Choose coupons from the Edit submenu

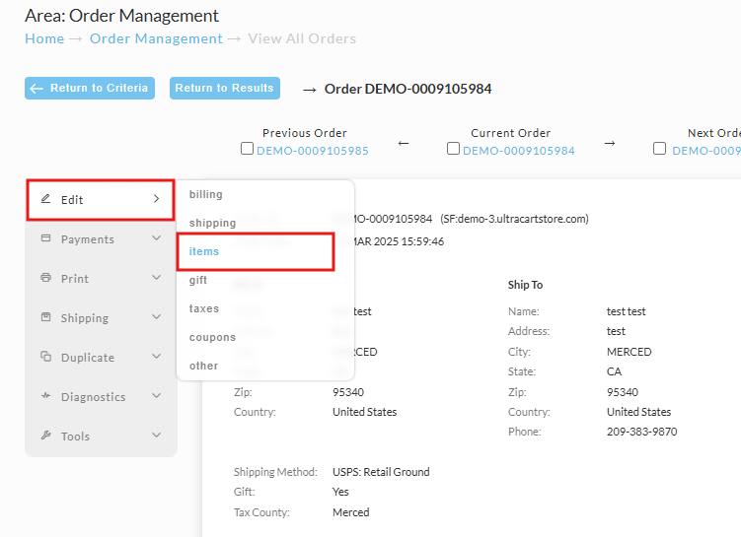tap(212, 337)
